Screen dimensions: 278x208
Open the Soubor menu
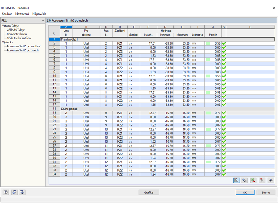(7, 14)
